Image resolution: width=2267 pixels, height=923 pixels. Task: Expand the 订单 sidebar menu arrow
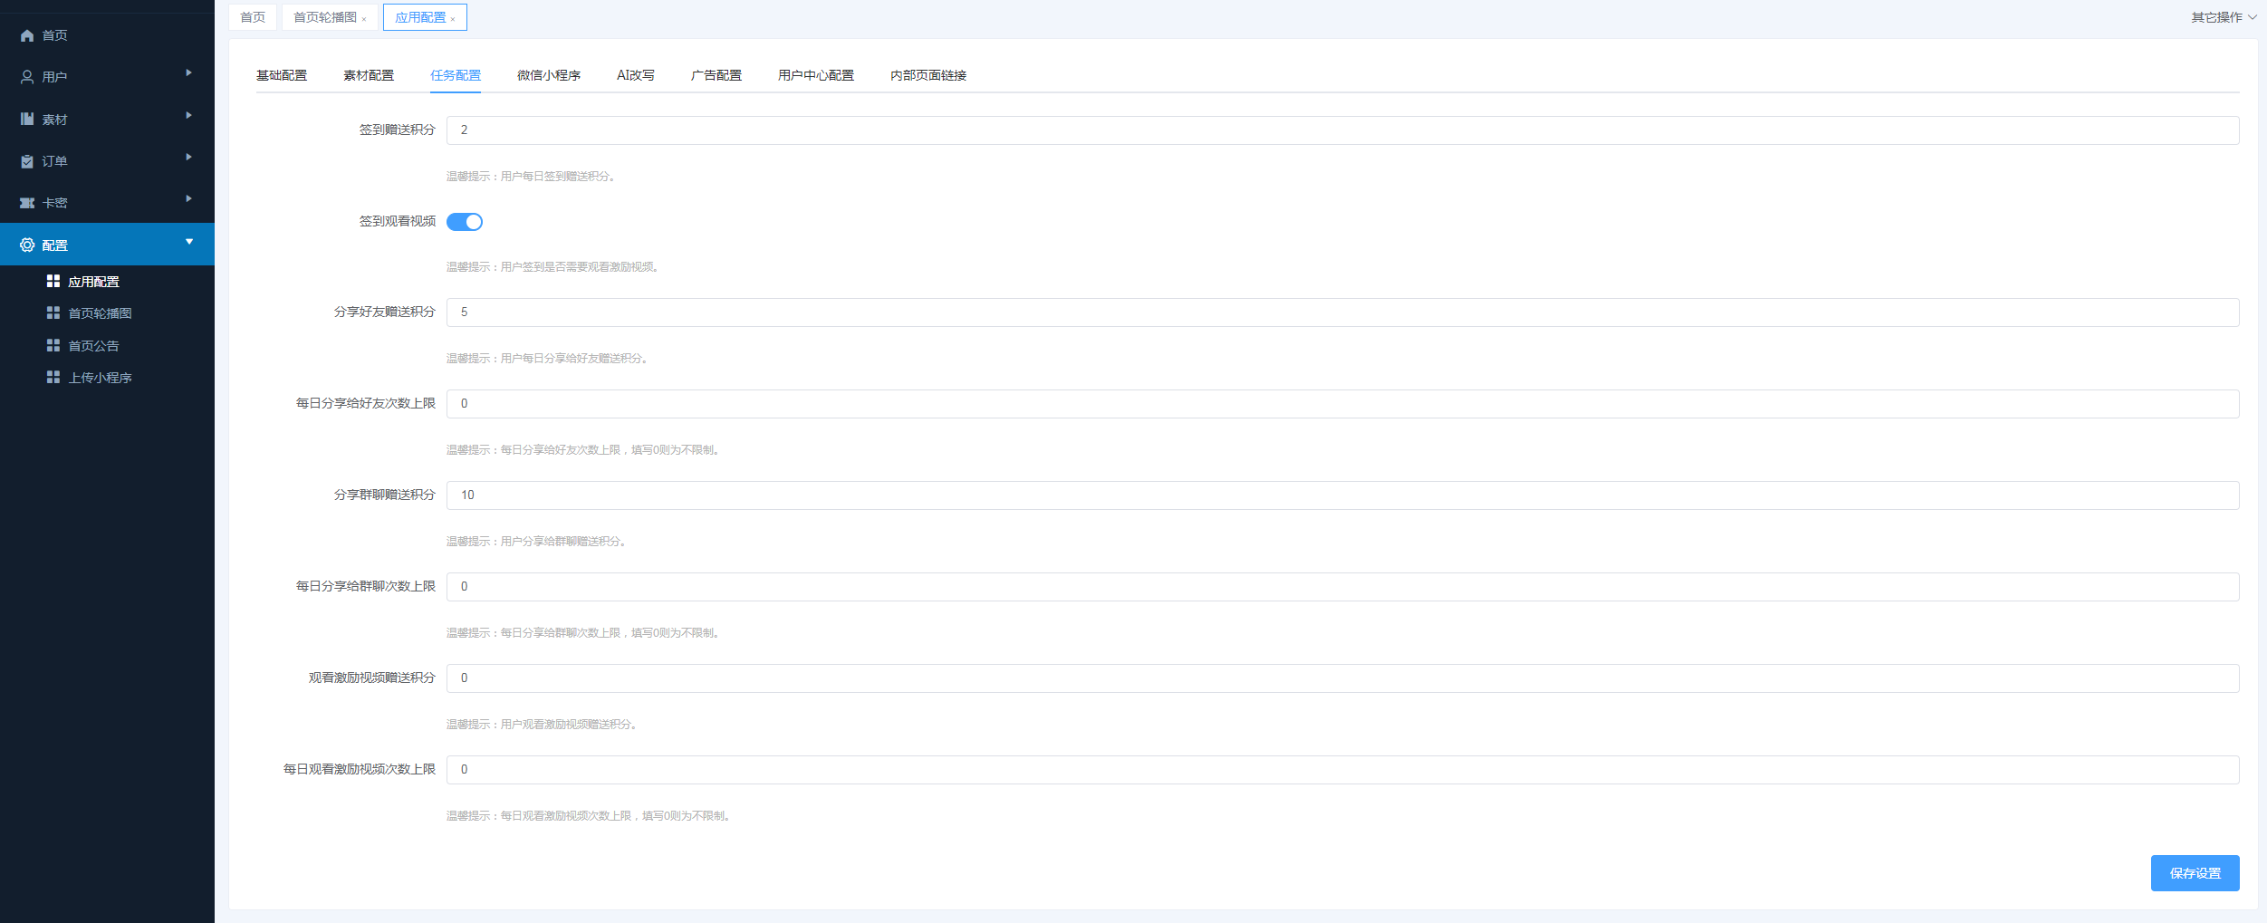pos(188,157)
